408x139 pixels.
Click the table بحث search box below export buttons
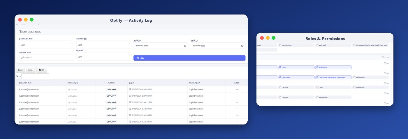pyautogui.click(x=35, y=76)
